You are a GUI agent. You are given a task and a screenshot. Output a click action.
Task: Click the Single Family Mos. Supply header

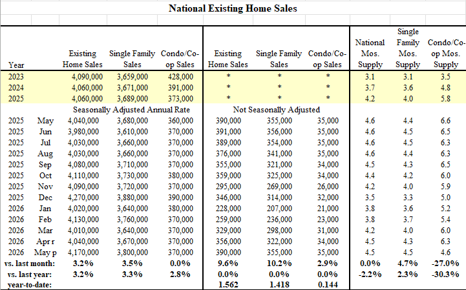(x=408, y=48)
